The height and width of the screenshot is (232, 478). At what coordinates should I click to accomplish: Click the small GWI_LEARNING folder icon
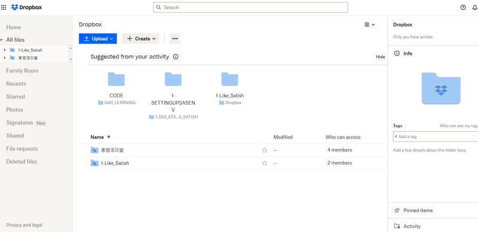(100, 103)
